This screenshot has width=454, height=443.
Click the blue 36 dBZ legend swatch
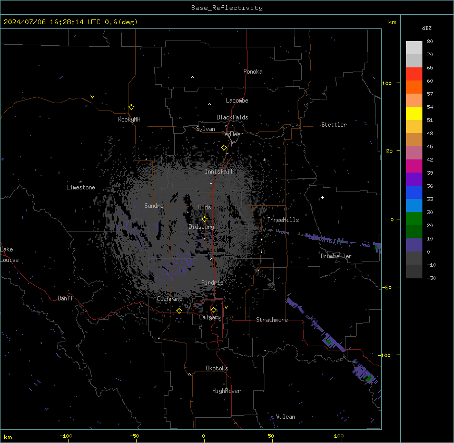(x=414, y=193)
